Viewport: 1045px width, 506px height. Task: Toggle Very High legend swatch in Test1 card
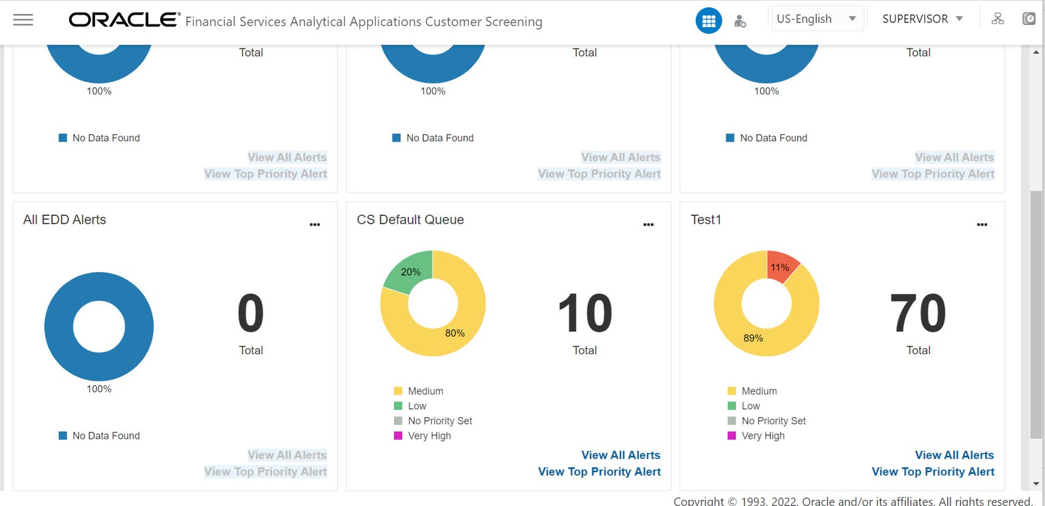(x=731, y=436)
